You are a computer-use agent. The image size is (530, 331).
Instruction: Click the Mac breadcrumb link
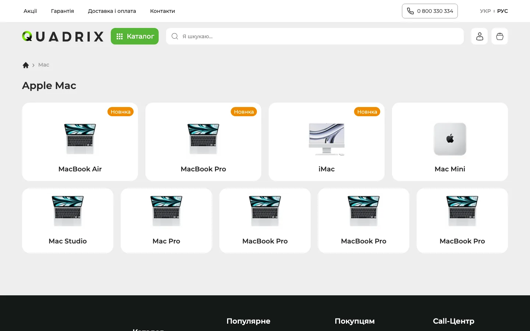tap(44, 65)
